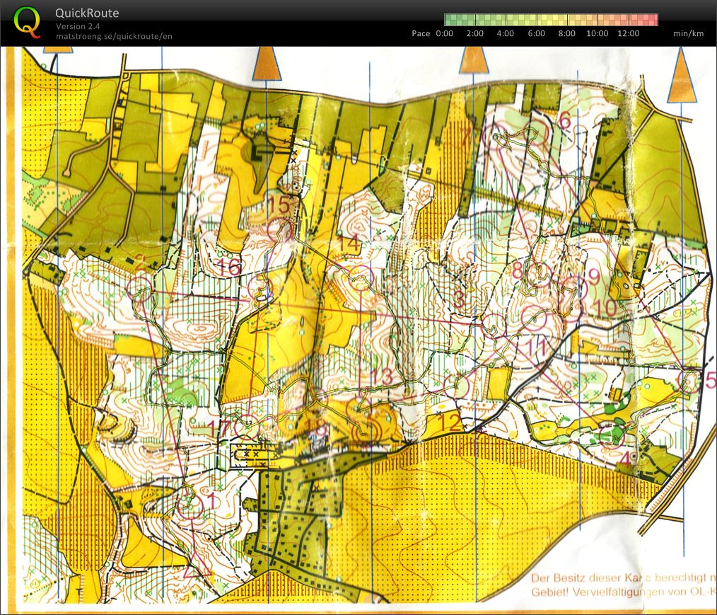
Task: Click the min/km unit label
Action: [687, 33]
